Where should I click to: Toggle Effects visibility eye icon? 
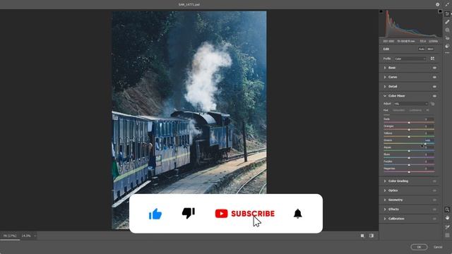(434, 210)
